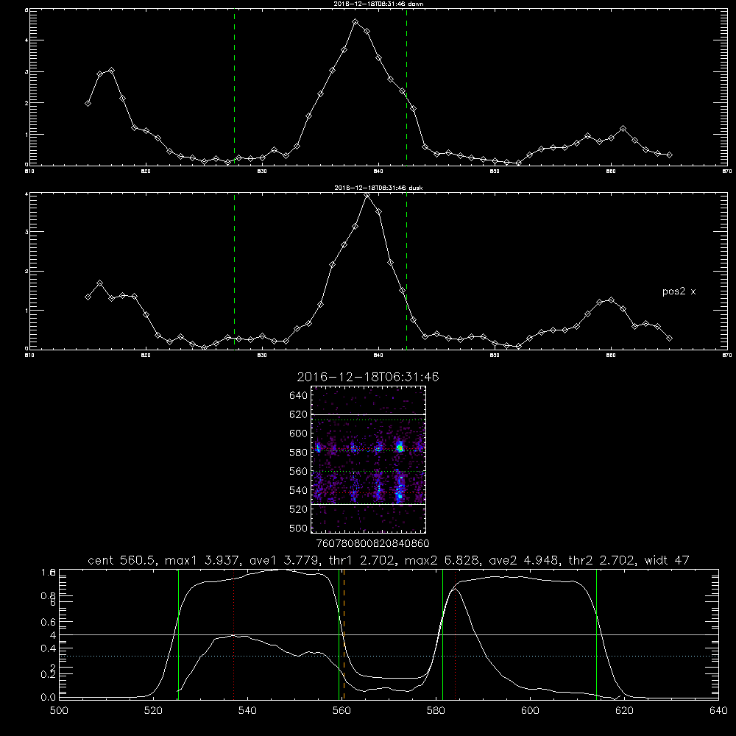Click the red dotted line near 537 in bottom plot
This screenshot has height=736, width=736.
click(x=234, y=634)
